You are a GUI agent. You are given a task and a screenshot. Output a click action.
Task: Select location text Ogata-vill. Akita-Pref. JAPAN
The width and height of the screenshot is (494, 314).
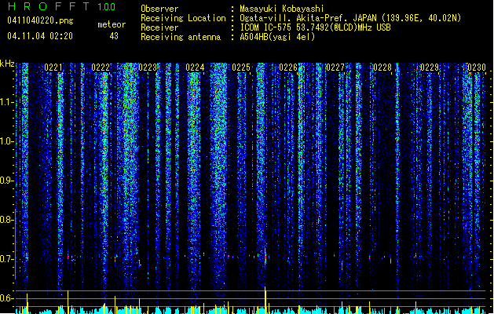point(308,18)
